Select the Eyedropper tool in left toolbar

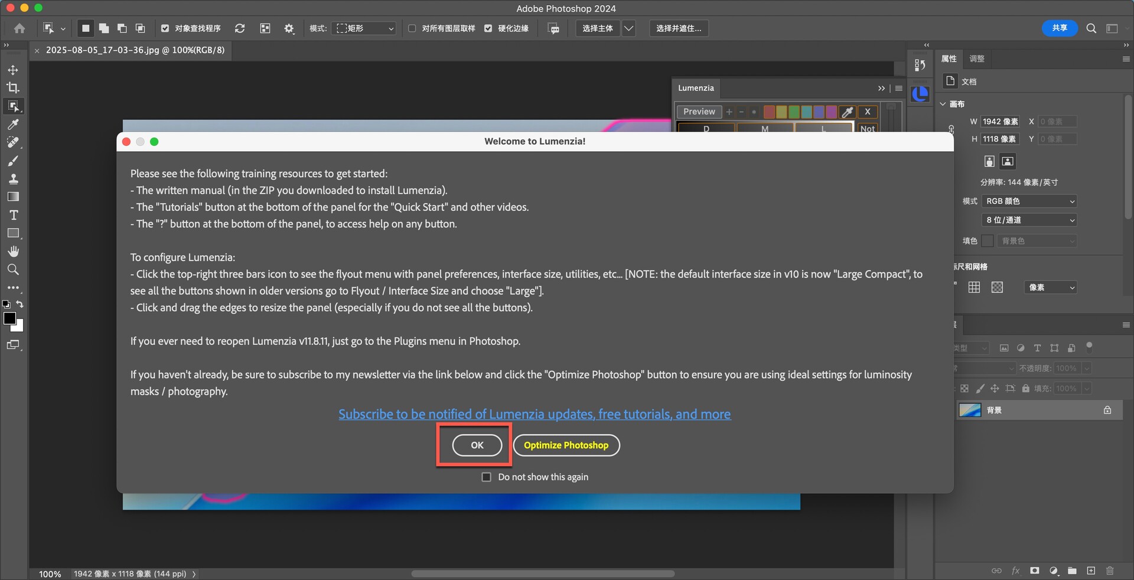(13, 125)
